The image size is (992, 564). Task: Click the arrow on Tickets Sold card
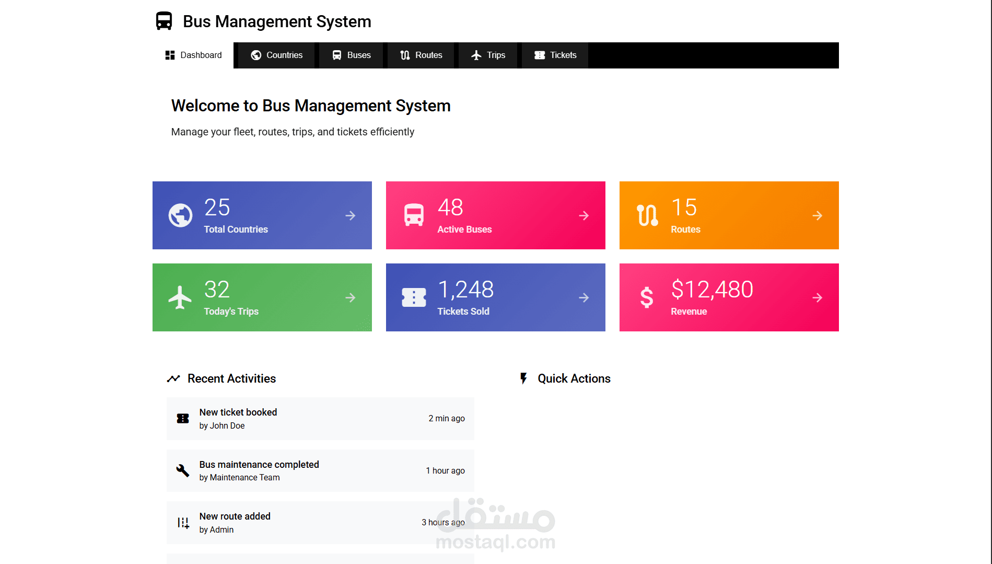(x=584, y=297)
